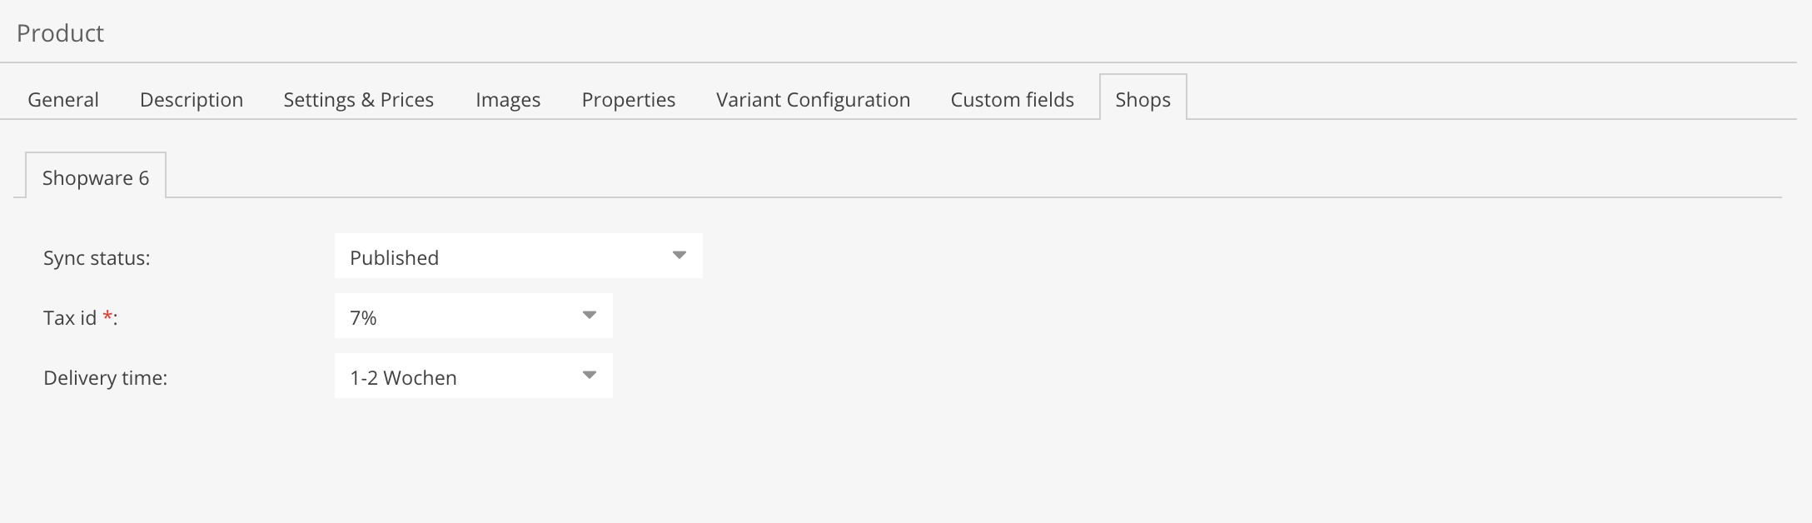The image size is (1812, 523).
Task: Click the Published value in Sync status
Action: click(x=395, y=258)
